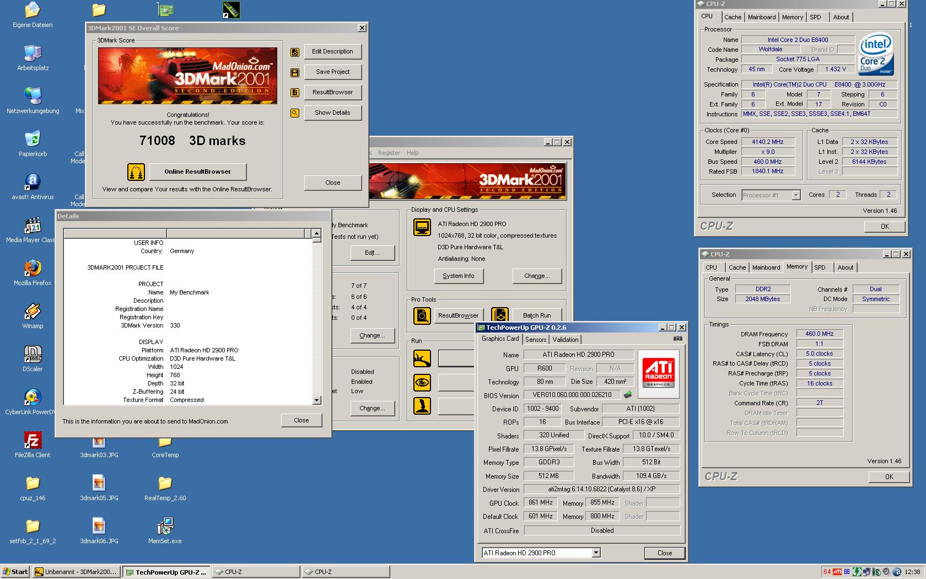Click the taskbar clock showing 12:38
Image resolution: width=926 pixels, height=579 pixels.
coord(912,572)
